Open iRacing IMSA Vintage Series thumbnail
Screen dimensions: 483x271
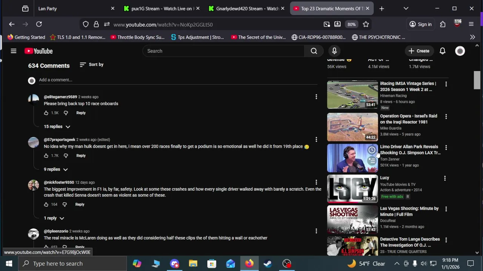(x=352, y=94)
